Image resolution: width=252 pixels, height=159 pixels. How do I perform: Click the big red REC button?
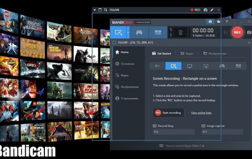237,32
